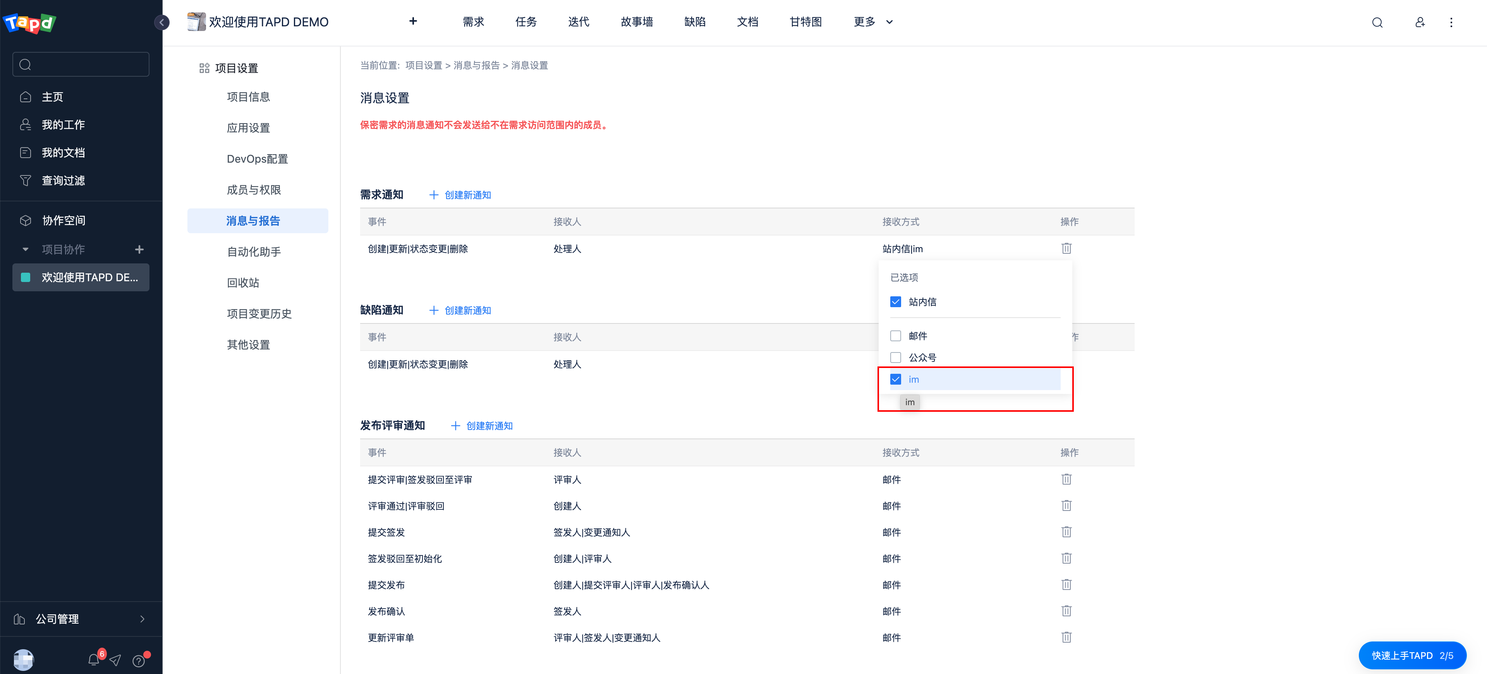Switch to the 故事墙 tab
Image resolution: width=1487 pixels, height=674 pixels.
pyautogui.click(x=637, y=22)
